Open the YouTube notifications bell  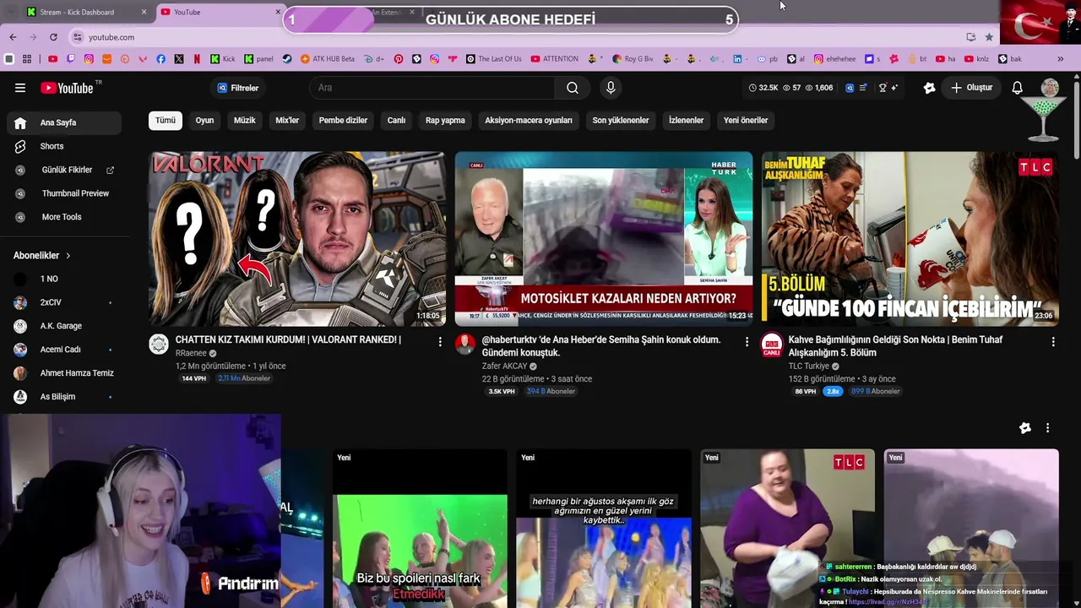point(1018,88)
